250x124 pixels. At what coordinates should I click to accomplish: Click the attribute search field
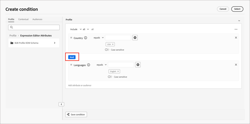[34, 27]
